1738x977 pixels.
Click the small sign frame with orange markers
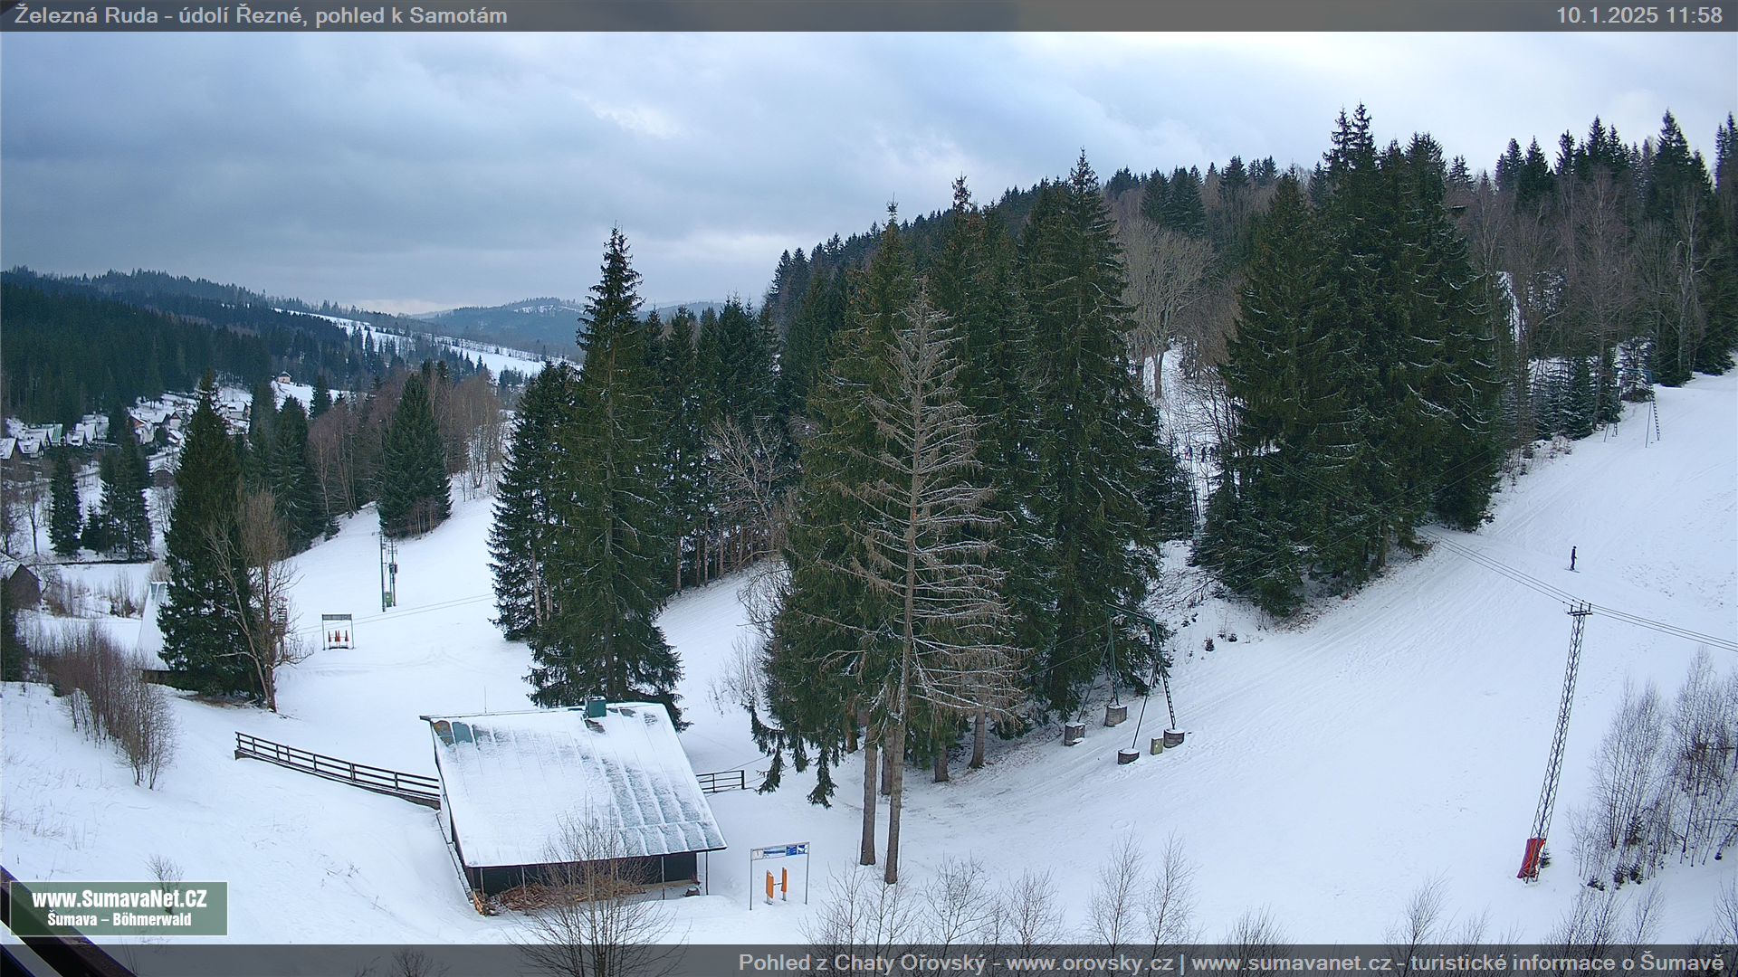[x=337, y=631]
